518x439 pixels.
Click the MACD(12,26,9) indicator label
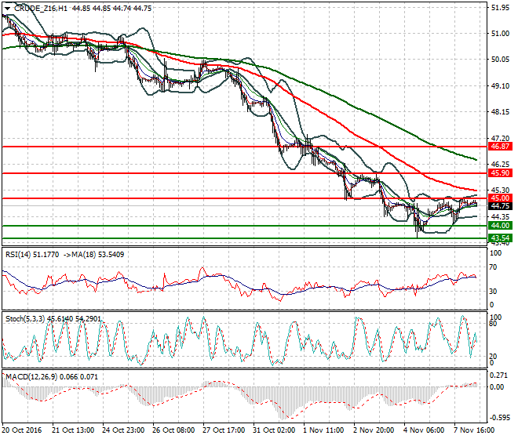pos(31,376)
